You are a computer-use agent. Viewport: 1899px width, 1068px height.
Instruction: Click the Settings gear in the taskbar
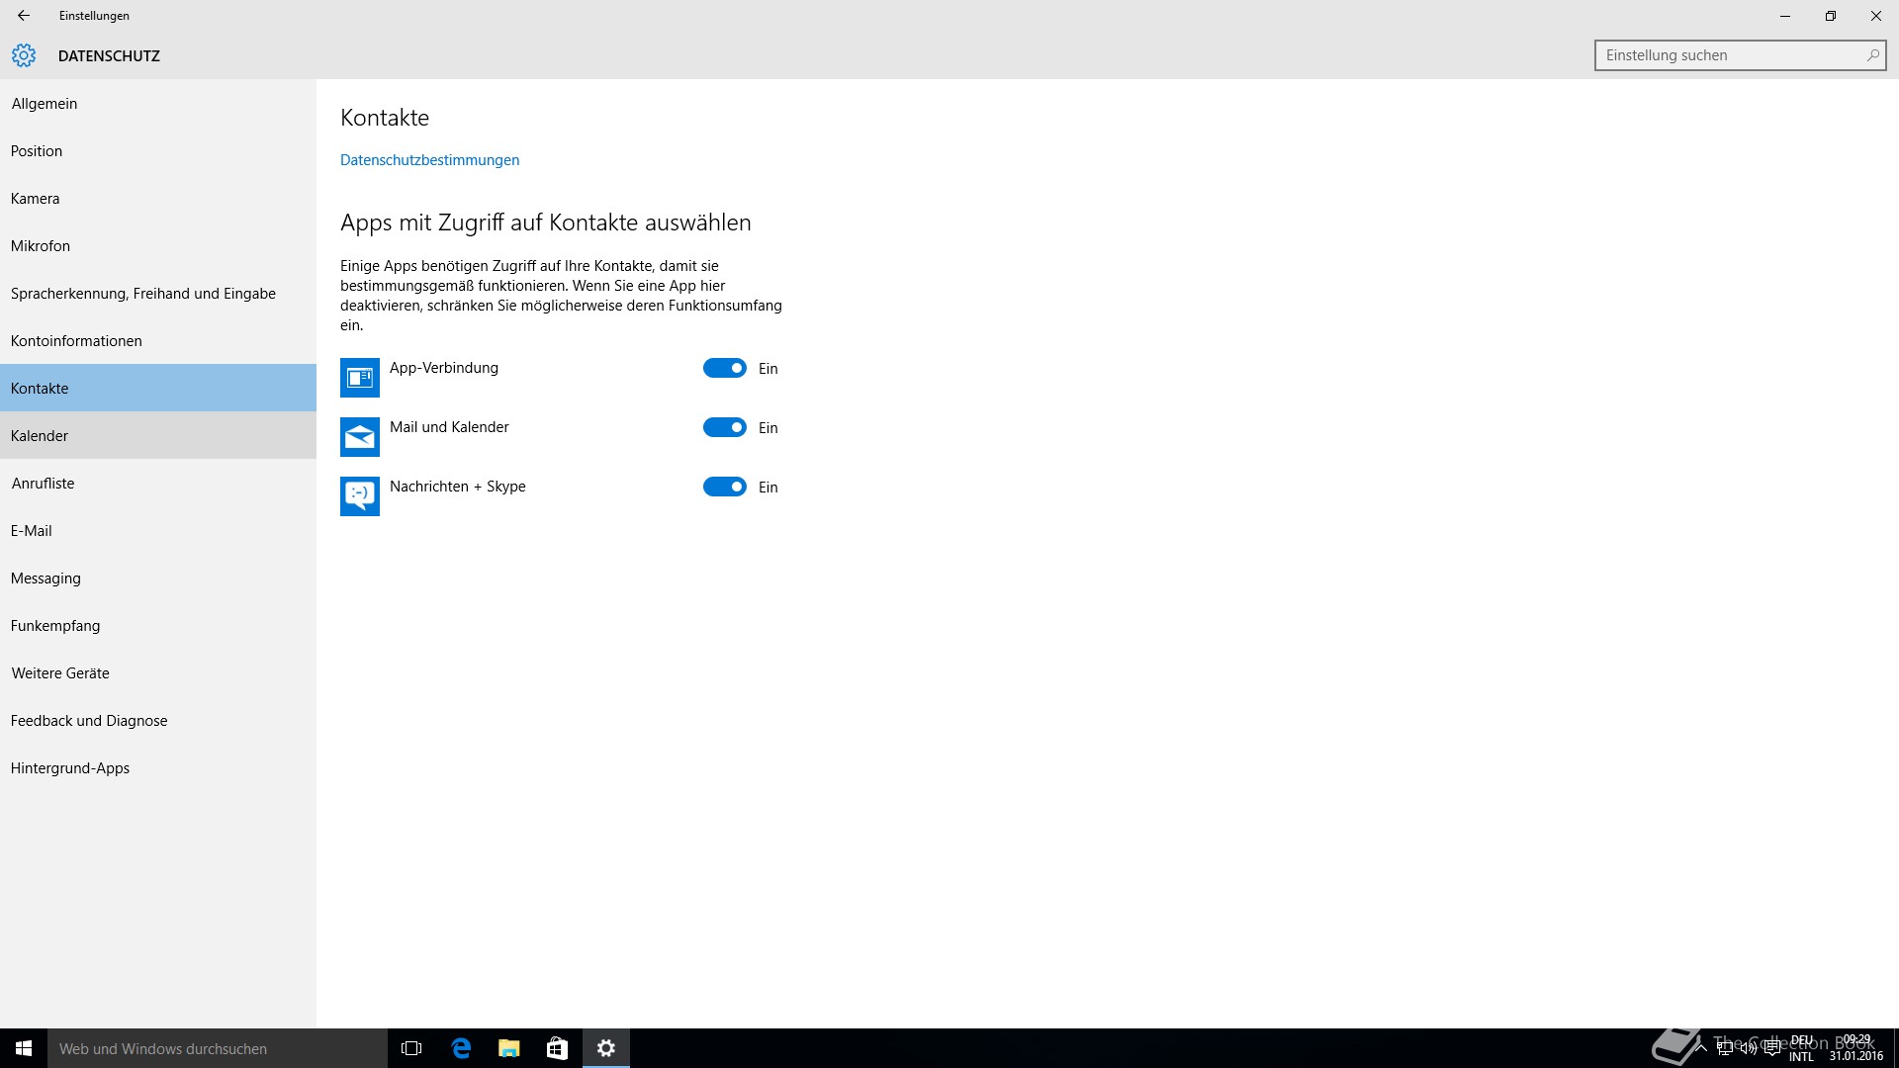606,1048
